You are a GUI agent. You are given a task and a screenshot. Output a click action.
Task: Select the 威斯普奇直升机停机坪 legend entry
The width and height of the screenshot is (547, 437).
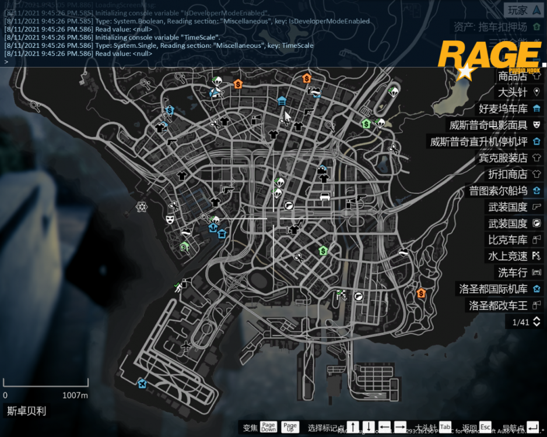[485, 142]
